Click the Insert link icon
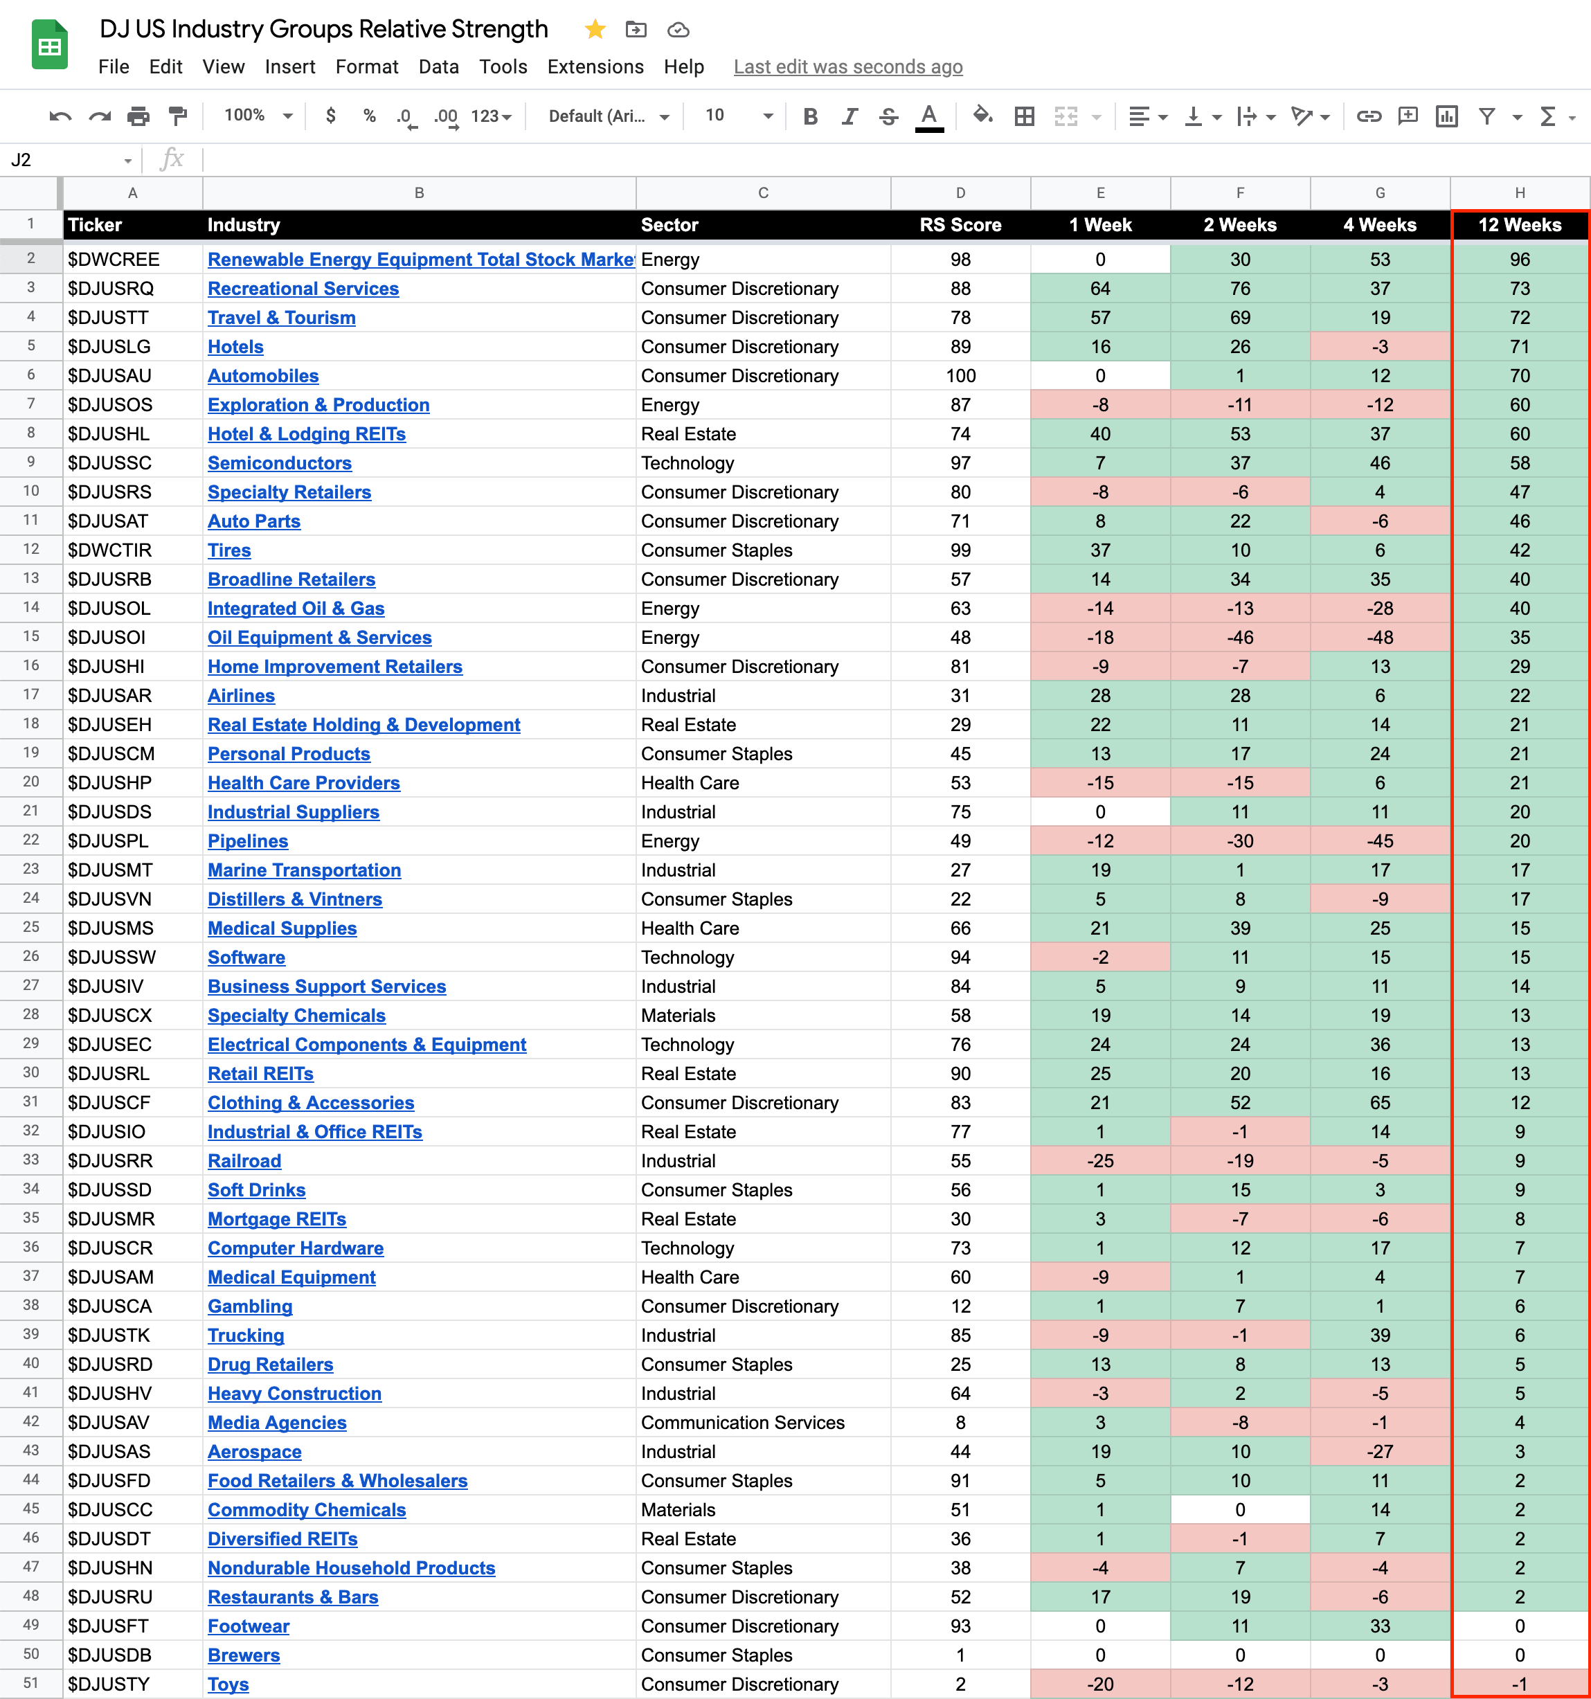1591x1699 pixels. point(1369,116)
